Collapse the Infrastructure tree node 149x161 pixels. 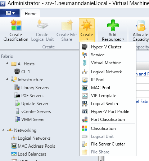tap(7, 79)
